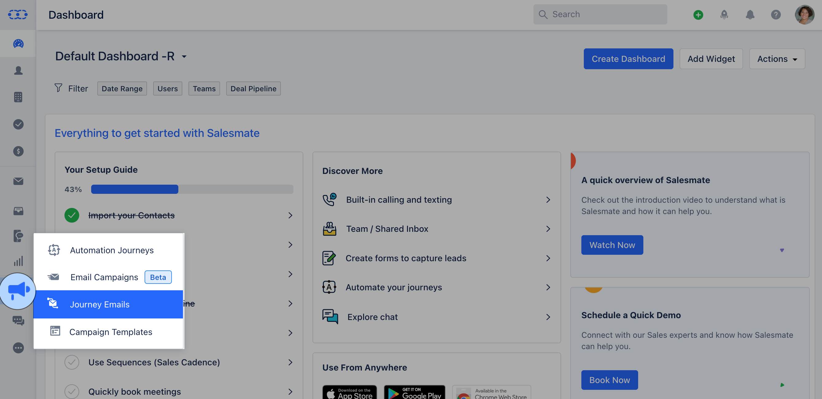This screenshot has height=399, width=822.
Task: Open the notifications bell icon
Action: pos(750,15)
